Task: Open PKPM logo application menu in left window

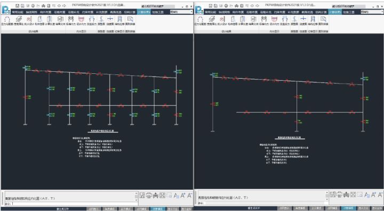Action: (x=6, y=10)
